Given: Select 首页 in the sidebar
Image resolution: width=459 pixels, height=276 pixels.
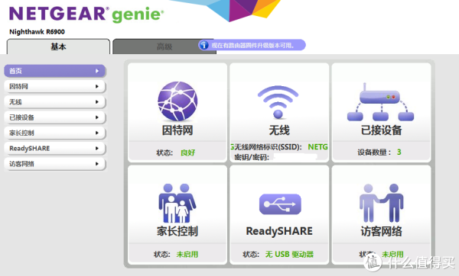Looking at the screenshot, I should 54,71.
